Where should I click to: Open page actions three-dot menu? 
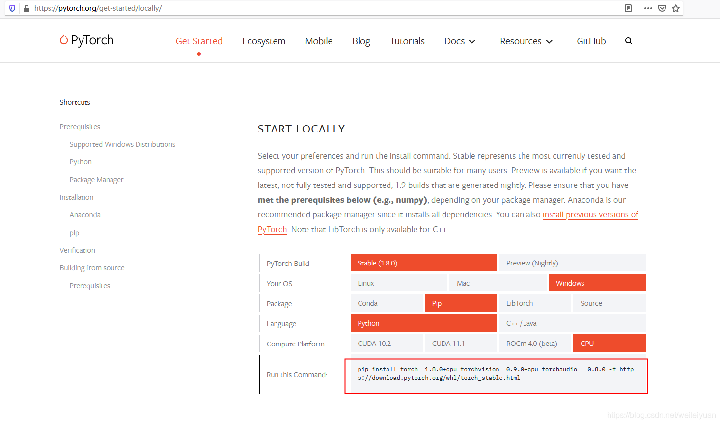click(x=648, y=8)
